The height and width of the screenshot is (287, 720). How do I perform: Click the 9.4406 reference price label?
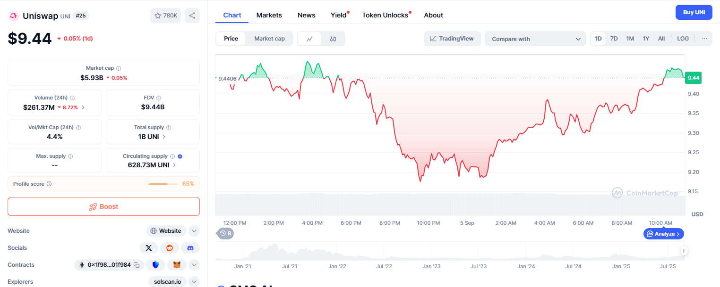click(x=227, y=79)
